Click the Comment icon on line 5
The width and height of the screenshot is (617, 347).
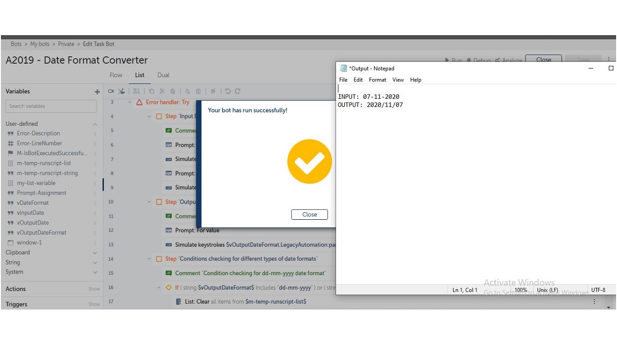point(169,131)
